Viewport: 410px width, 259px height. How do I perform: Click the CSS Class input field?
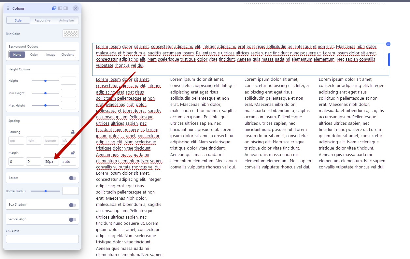pyautogui.click(x=42, y=239)
